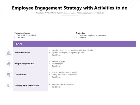Select the 'Team manager' bullet
This screenshot has width=140, height=105.
(x=58, y=61)
